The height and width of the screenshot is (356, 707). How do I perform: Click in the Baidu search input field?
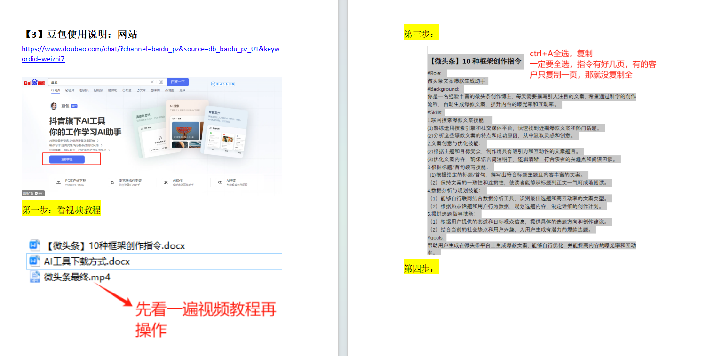[x=99, y=82]
